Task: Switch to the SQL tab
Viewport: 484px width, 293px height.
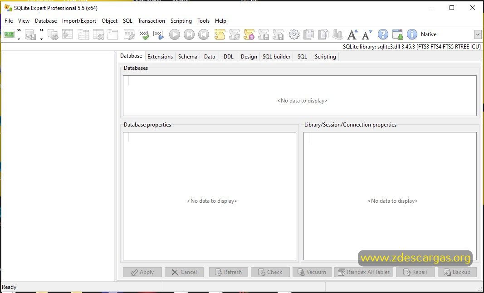Action: 302,57
